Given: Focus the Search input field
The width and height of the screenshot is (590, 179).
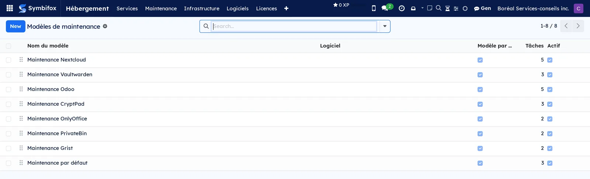Looking at the screenshot, I should tap(294, 26).
